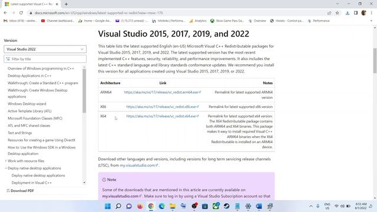Open Walkthrough: Create Windows Desktop applications
Screen dimensions: 377x212
(x=38, y=93)
